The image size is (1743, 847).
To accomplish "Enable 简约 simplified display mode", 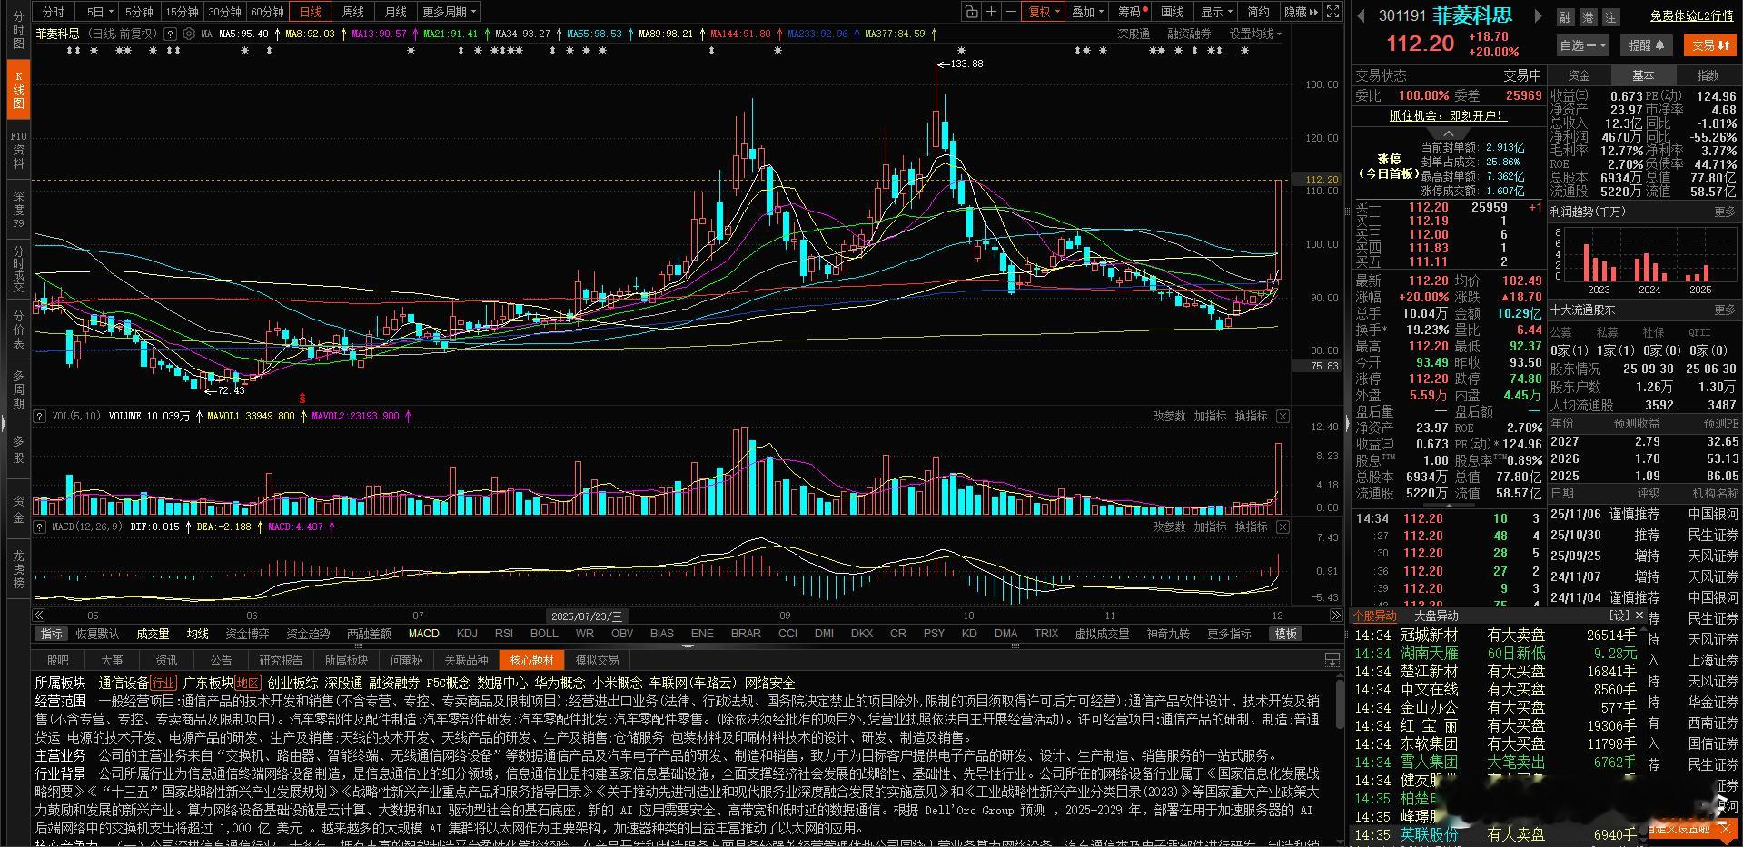I will 1258,12.
